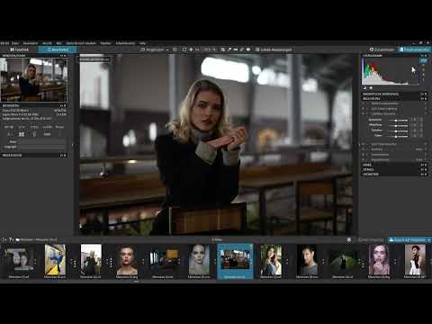Enable the DxO Smart Lighting toggle

[368, 109]
